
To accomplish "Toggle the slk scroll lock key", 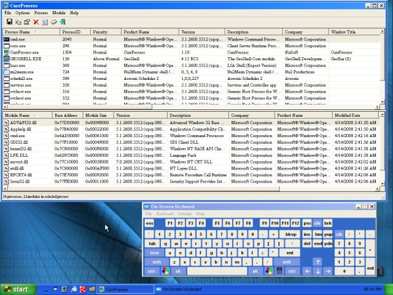I will click(317, 223).
